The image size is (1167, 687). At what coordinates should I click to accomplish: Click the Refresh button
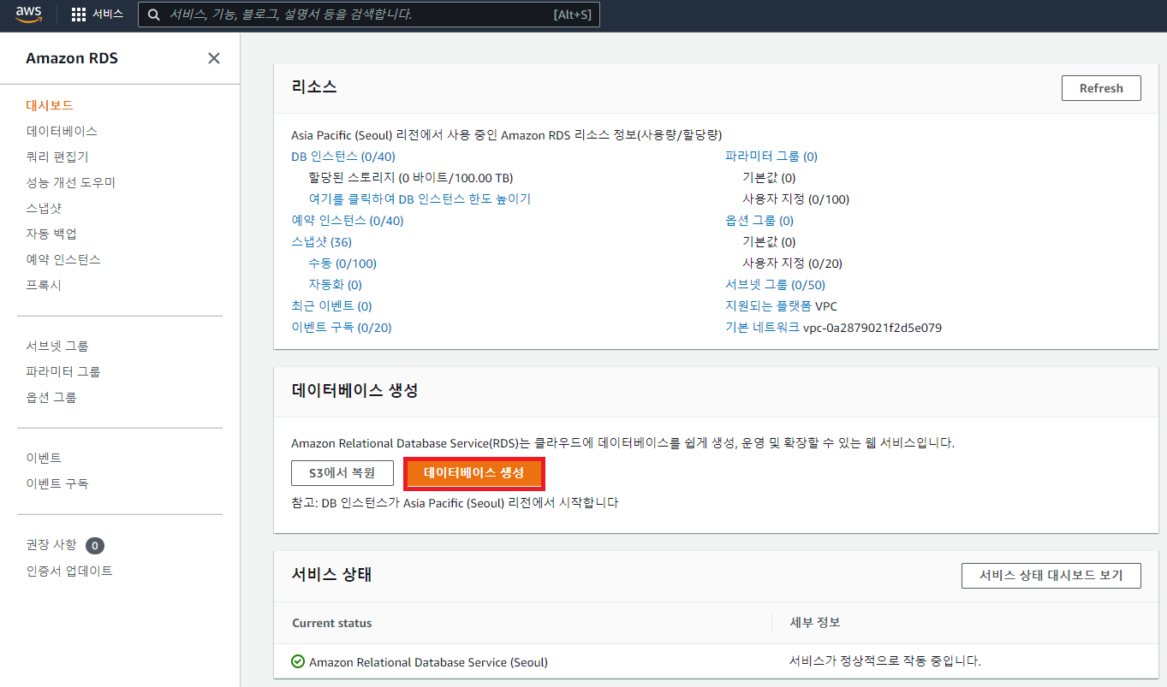1101,88
